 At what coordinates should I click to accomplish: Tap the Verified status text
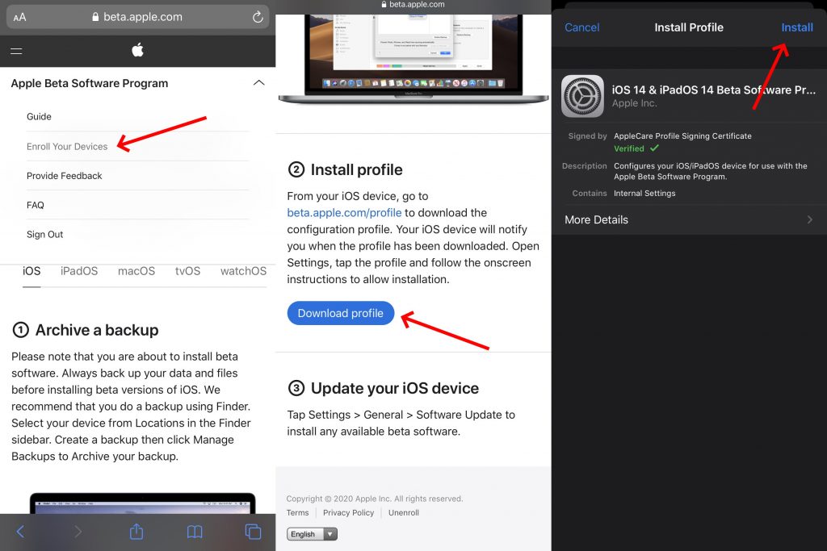[628, 148]
